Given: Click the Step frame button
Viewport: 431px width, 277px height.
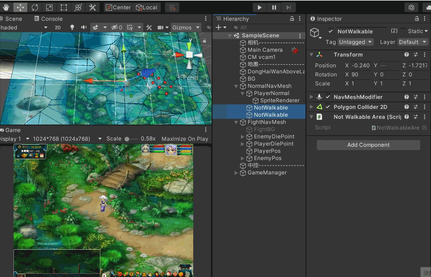Looking at the screenshot, I should coord(288,7).
